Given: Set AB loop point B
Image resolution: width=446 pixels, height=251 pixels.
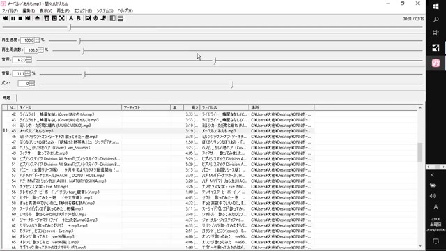Looking at the screenshot, I should (79, 18).
